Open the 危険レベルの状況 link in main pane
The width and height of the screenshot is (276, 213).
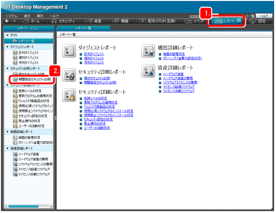click(95, 98)
